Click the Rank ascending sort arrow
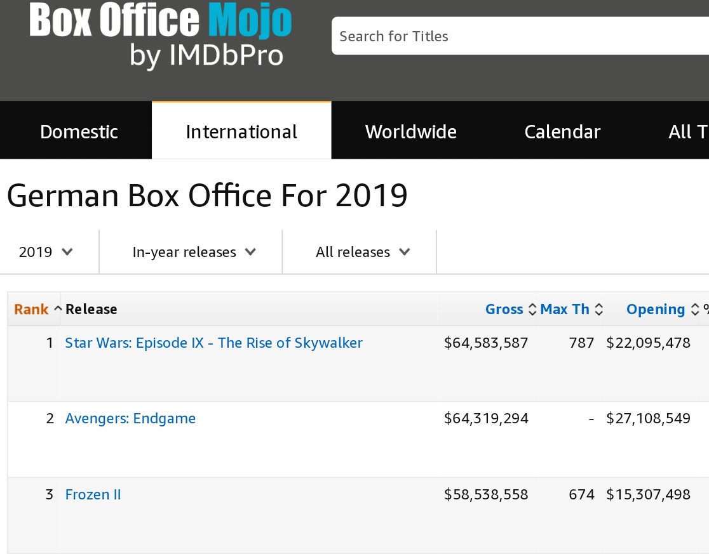709x554 pixels. pos(57,309)
